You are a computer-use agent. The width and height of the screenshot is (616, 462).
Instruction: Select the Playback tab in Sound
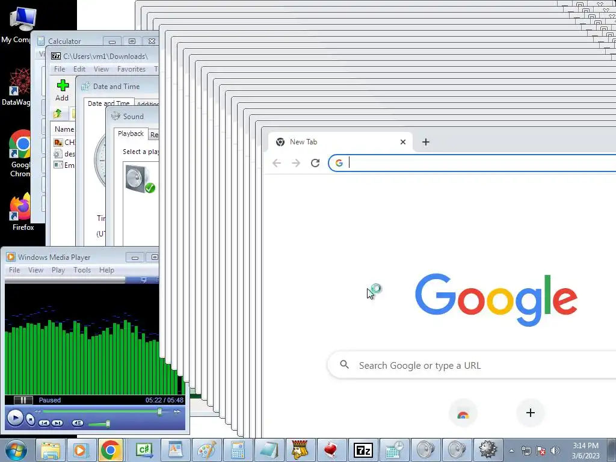point(131,134)
